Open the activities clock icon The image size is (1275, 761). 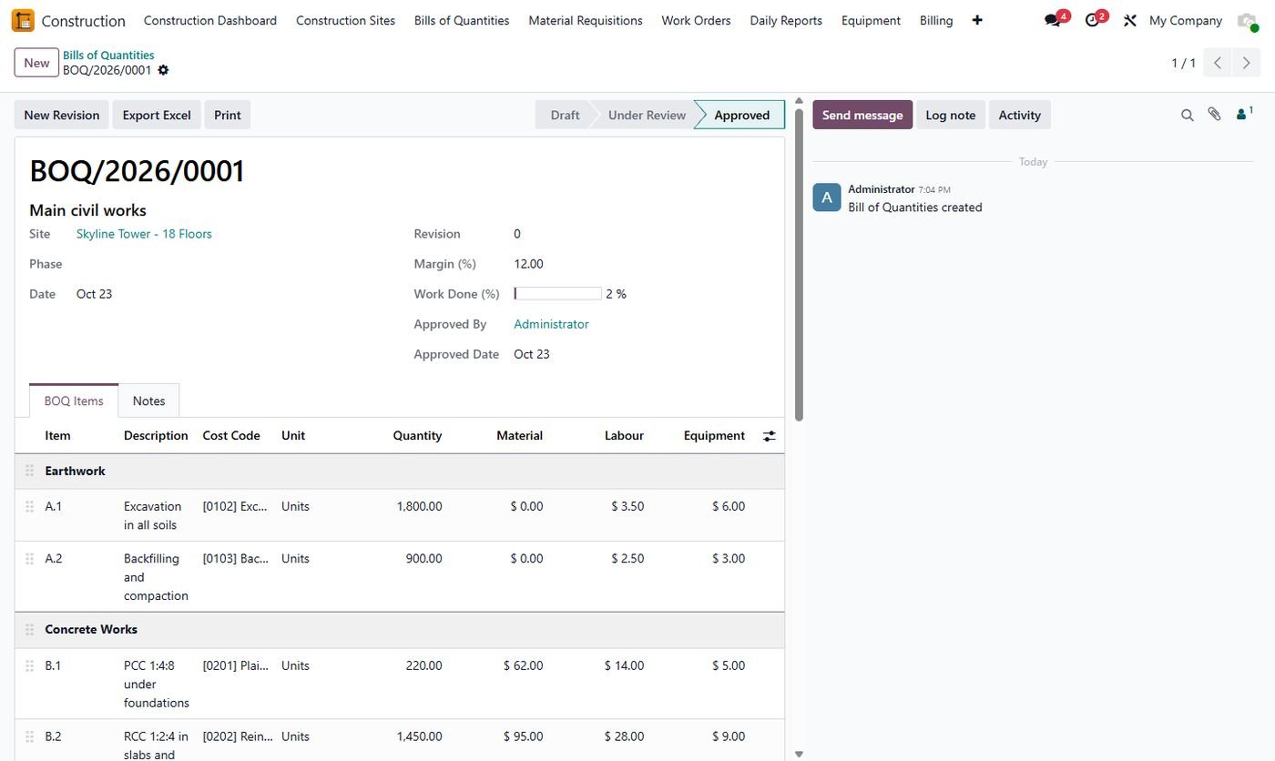pos(1094,20)
